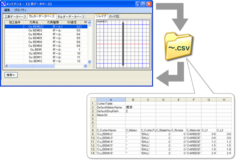The width and height of the screenshot is (236, 160).
Task: Click the horizontal scroll left arrow
Action: 7,66
